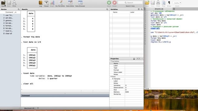Search within the Results panel

(x=107, y=9)
